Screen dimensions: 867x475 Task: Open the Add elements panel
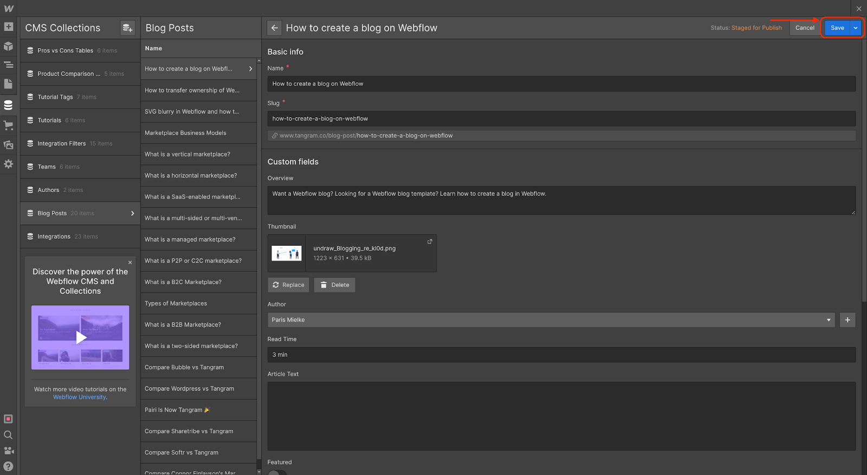pos(8,27)
